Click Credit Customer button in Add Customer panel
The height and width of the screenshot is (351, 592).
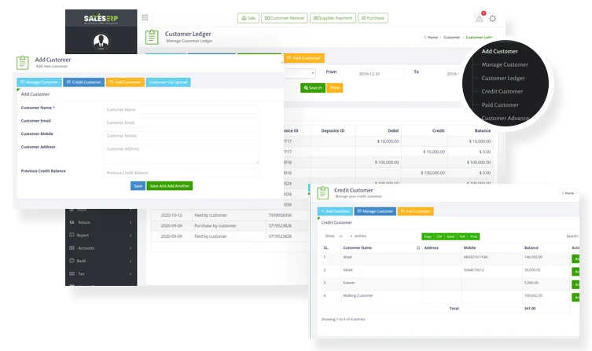pos(84,82)
